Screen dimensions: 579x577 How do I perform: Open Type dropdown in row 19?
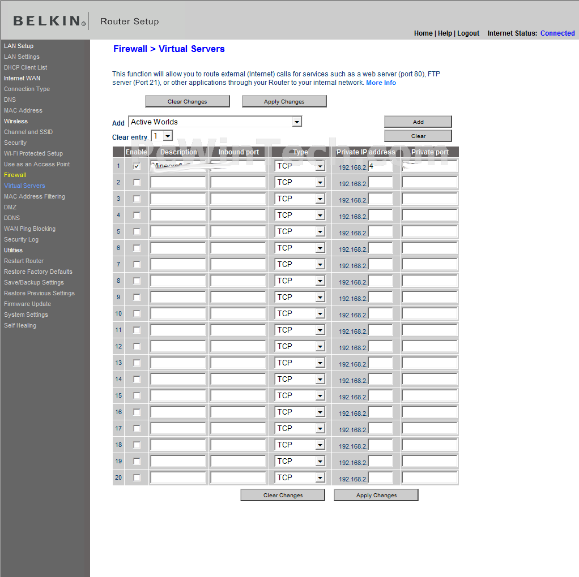pos(300,462)
